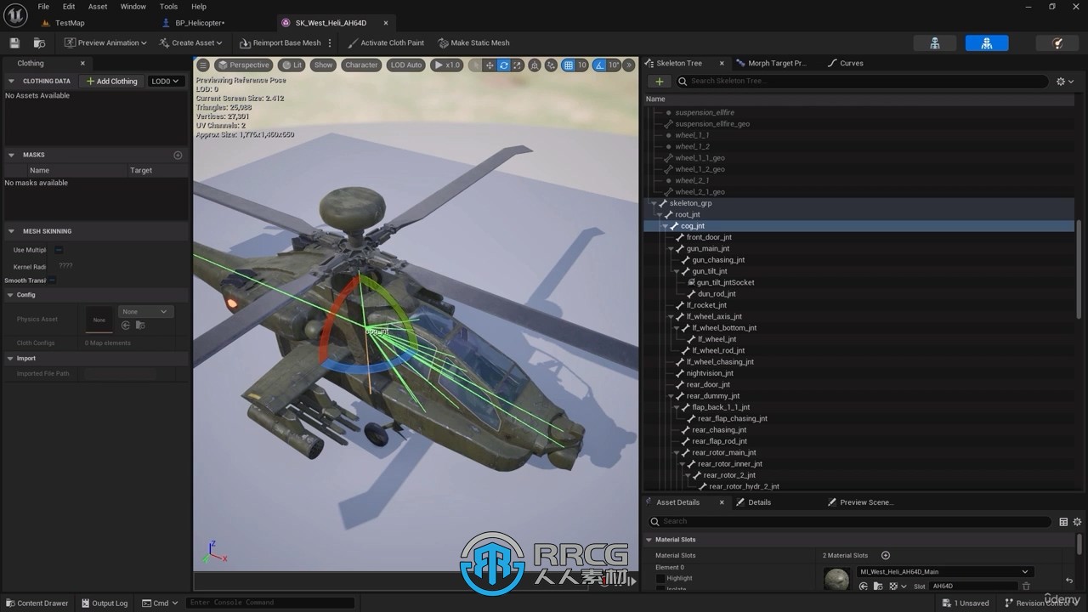1088x612 pixels.
Task: Toggle rotation snapping angle icon
Action: tap(600, 65)
